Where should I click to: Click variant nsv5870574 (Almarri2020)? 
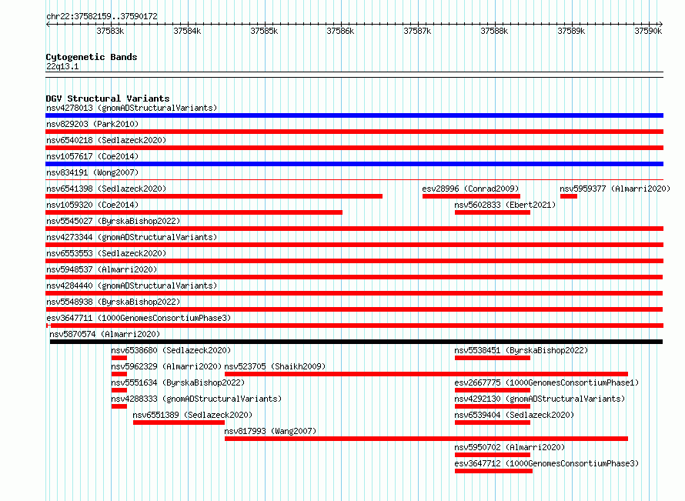click(x=105, y=334)
